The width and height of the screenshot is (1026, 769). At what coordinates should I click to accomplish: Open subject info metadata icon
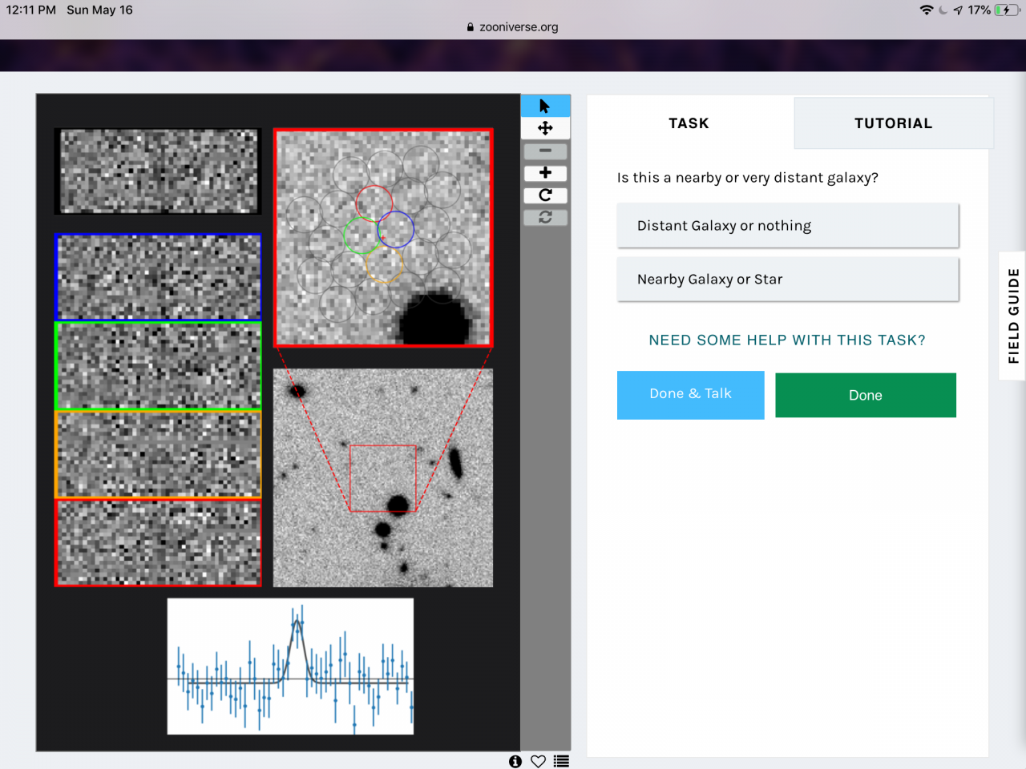[x=515, y=761]
